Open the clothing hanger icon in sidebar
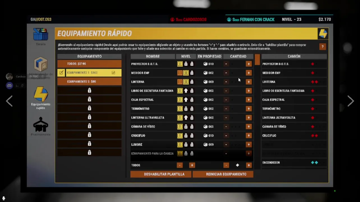This screenshot has width=360, height=202. (x=41, y=124)
